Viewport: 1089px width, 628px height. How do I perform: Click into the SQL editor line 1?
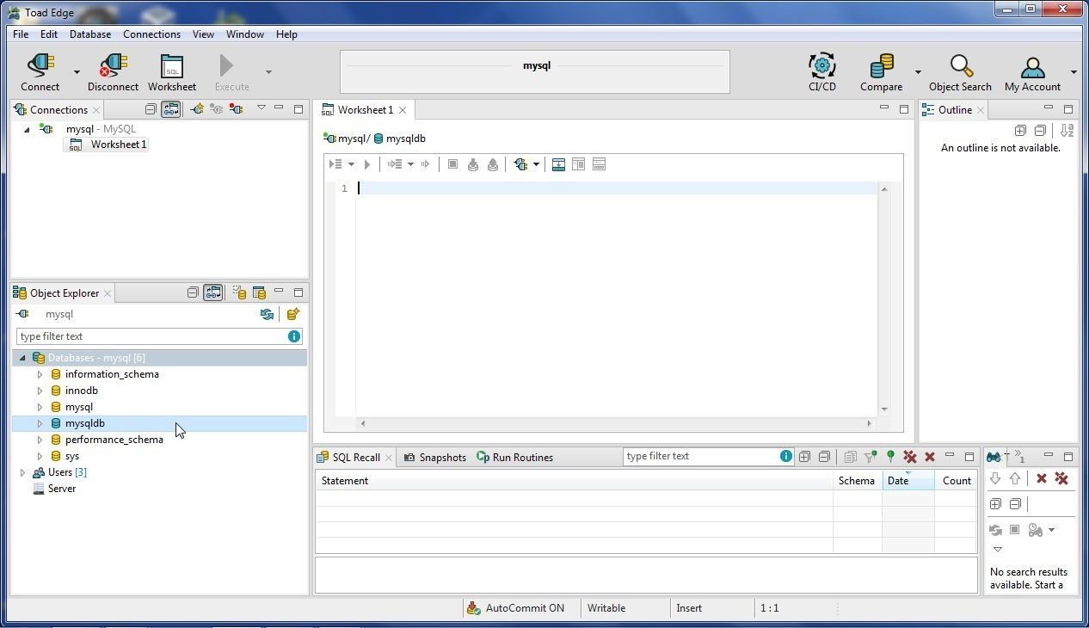[617, 188]
